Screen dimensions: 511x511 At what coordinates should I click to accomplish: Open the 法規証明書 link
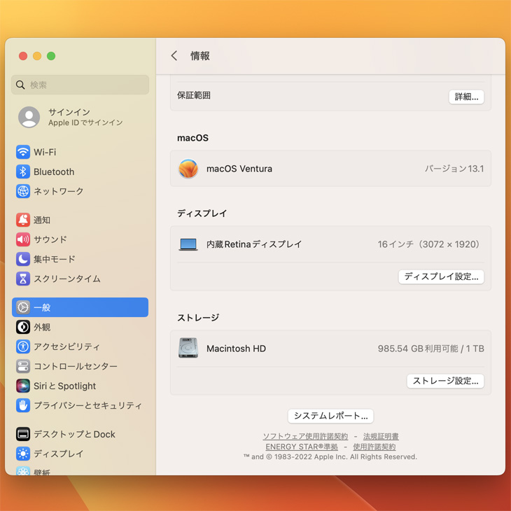[381, 436]
